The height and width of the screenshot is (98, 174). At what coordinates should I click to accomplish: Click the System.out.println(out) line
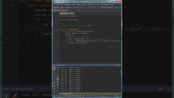tap(78, 43)
